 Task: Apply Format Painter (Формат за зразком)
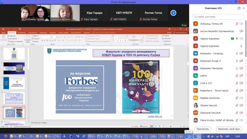[x=15, y=41]
